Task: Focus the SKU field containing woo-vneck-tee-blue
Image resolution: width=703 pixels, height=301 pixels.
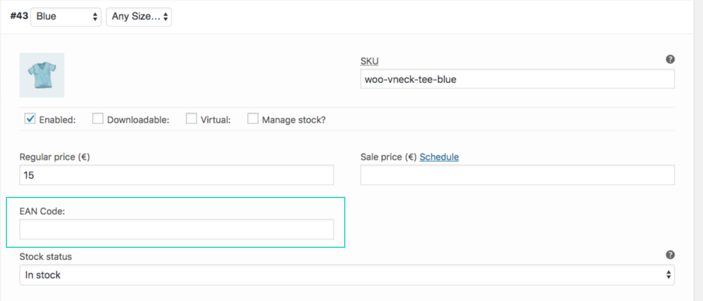Action: click(517, 79)
